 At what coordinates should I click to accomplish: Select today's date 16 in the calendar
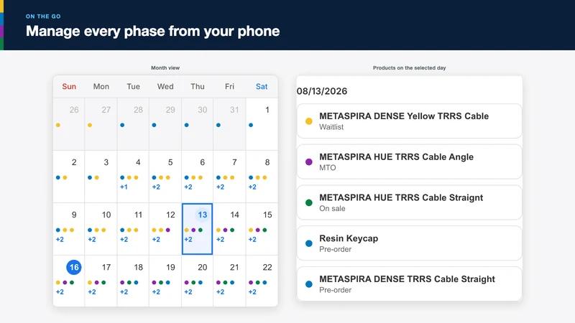click(69, 281)
